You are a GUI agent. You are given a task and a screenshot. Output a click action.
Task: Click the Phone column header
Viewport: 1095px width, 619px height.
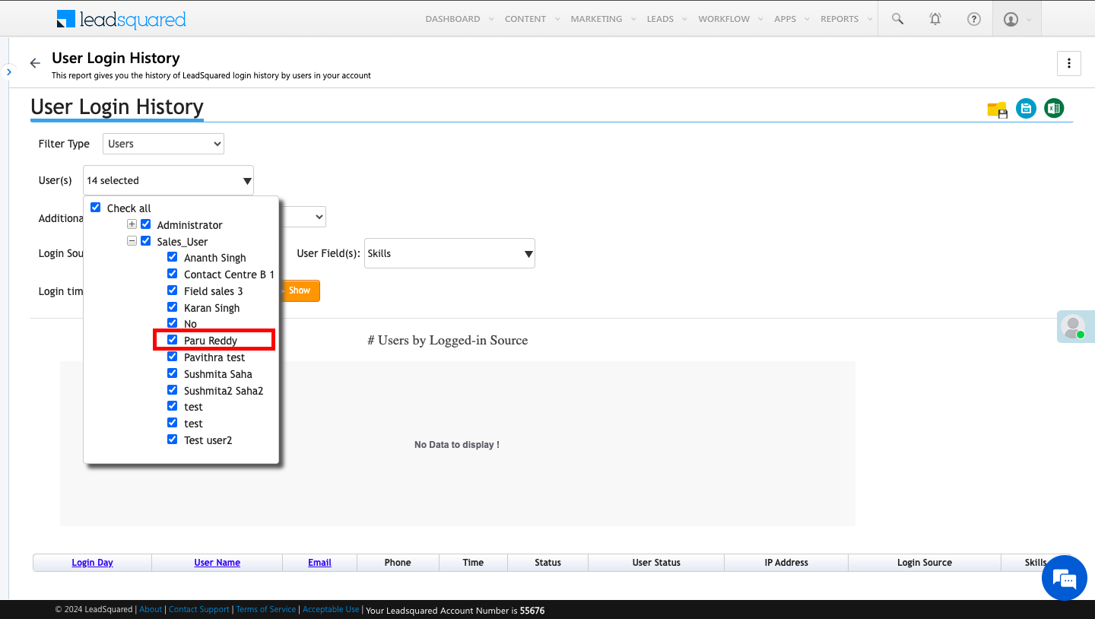[x=398, y=563]
